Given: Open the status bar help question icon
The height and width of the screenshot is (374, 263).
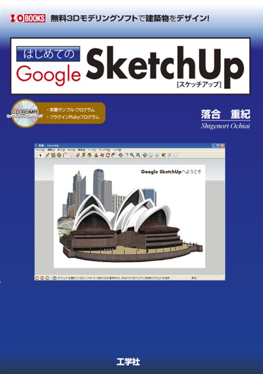Looking at the screenshot, I should click(x=54, y=278).
